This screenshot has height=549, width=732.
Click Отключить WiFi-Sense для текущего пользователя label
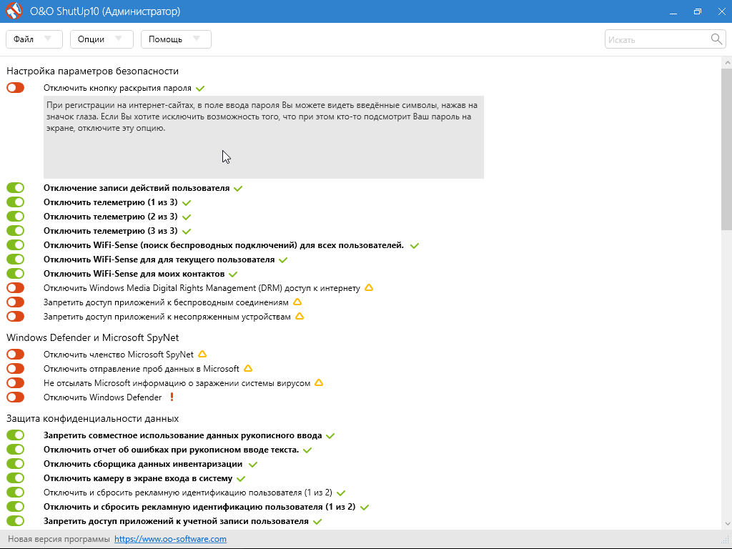click(159, 259)
